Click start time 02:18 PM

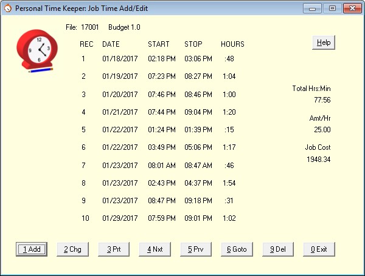(x=162, y=59)
